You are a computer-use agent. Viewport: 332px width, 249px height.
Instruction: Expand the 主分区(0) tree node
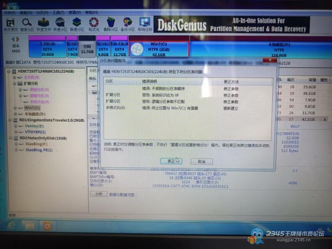coord(15,78)
